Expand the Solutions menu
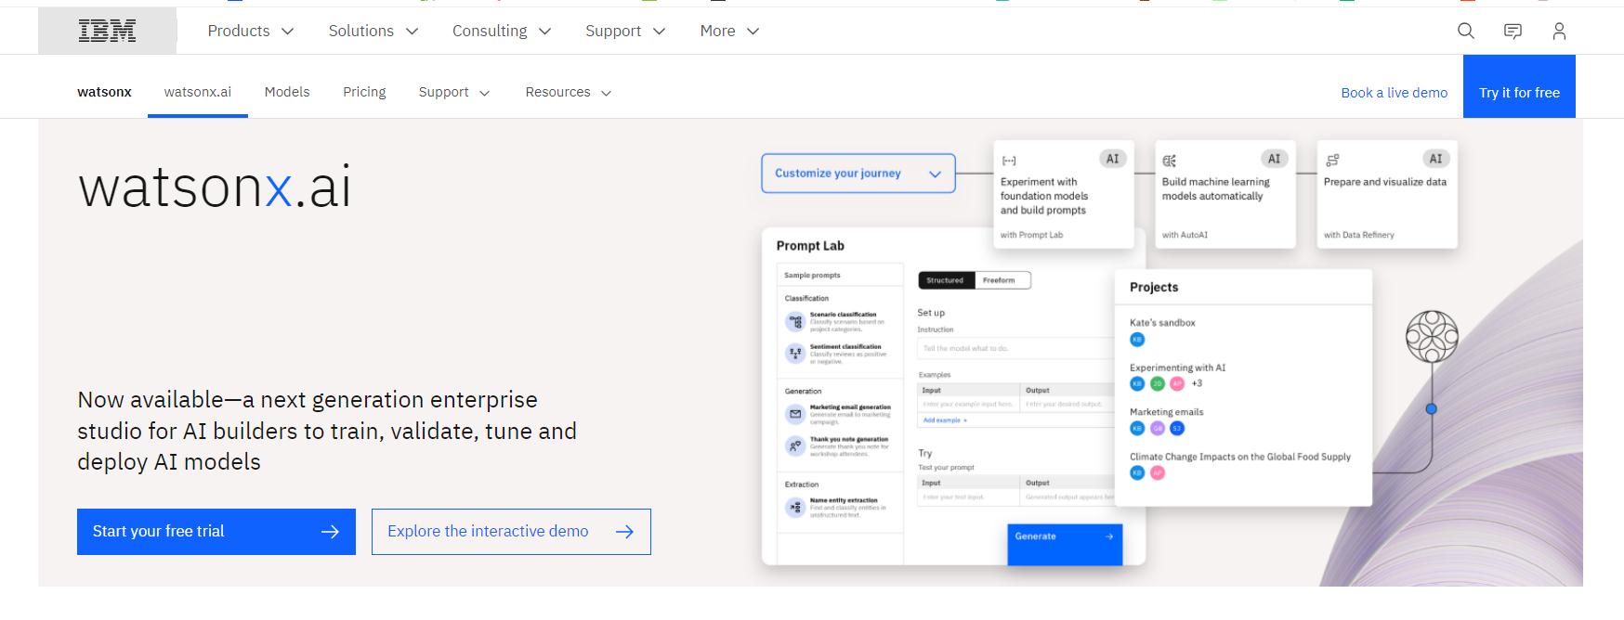 (373, 31)
